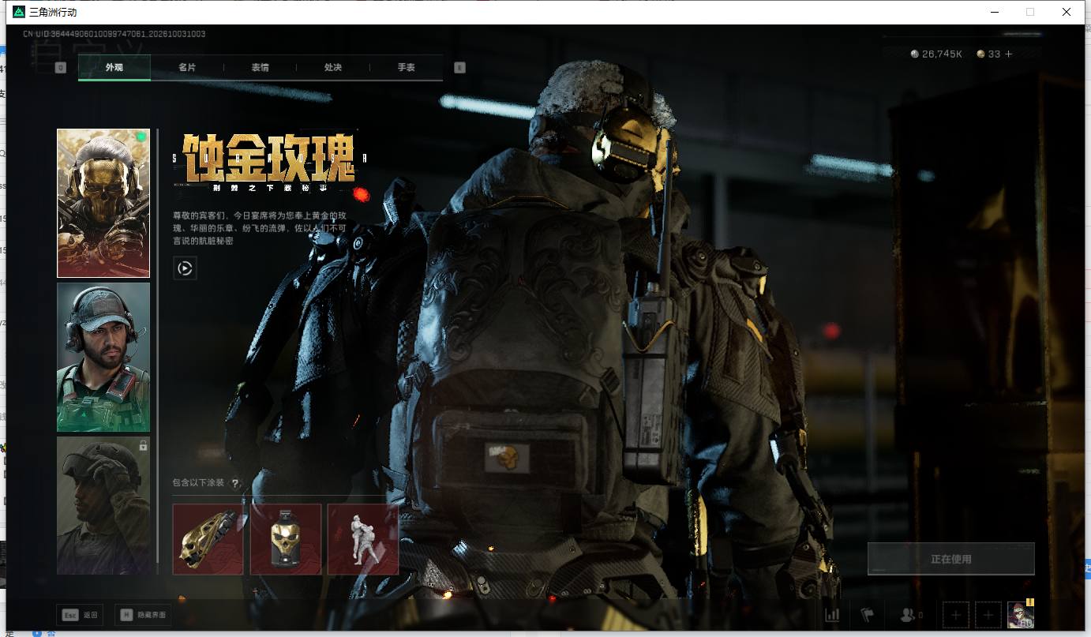Click the 正在使用 button
The image size is (1091, 637).
point(950,559)
